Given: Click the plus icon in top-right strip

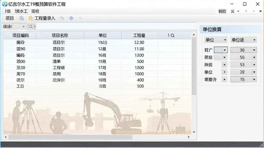Looking at the screenshot, I should [246, 11].
